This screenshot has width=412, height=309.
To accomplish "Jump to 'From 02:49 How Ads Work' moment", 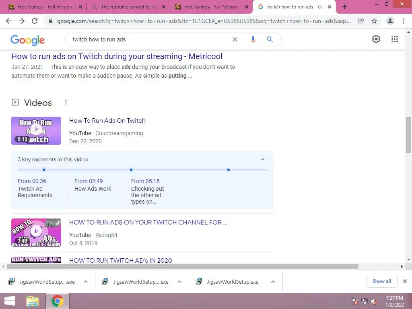I will tap(93, 185).
